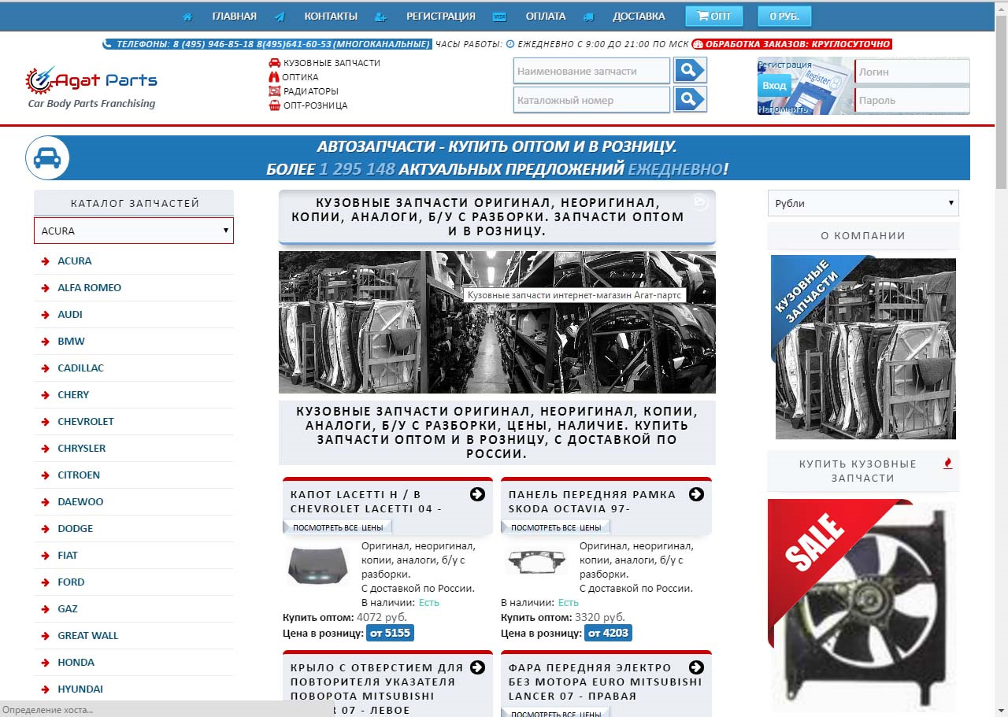This screenshot has height=717, width=1008.
Task: Open the Рубли currency dropdown
Action: coord(863,203)
